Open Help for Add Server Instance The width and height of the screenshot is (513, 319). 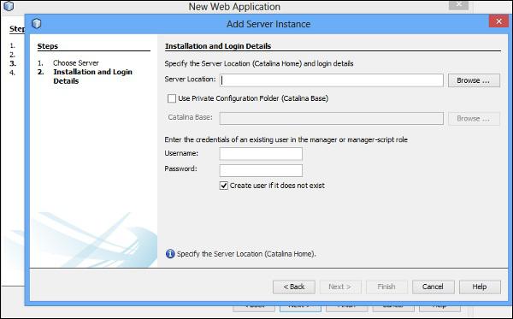pyautogui.click(x=480, y=287)
